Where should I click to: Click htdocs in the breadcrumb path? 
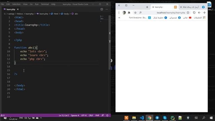[x=20, y=14]
